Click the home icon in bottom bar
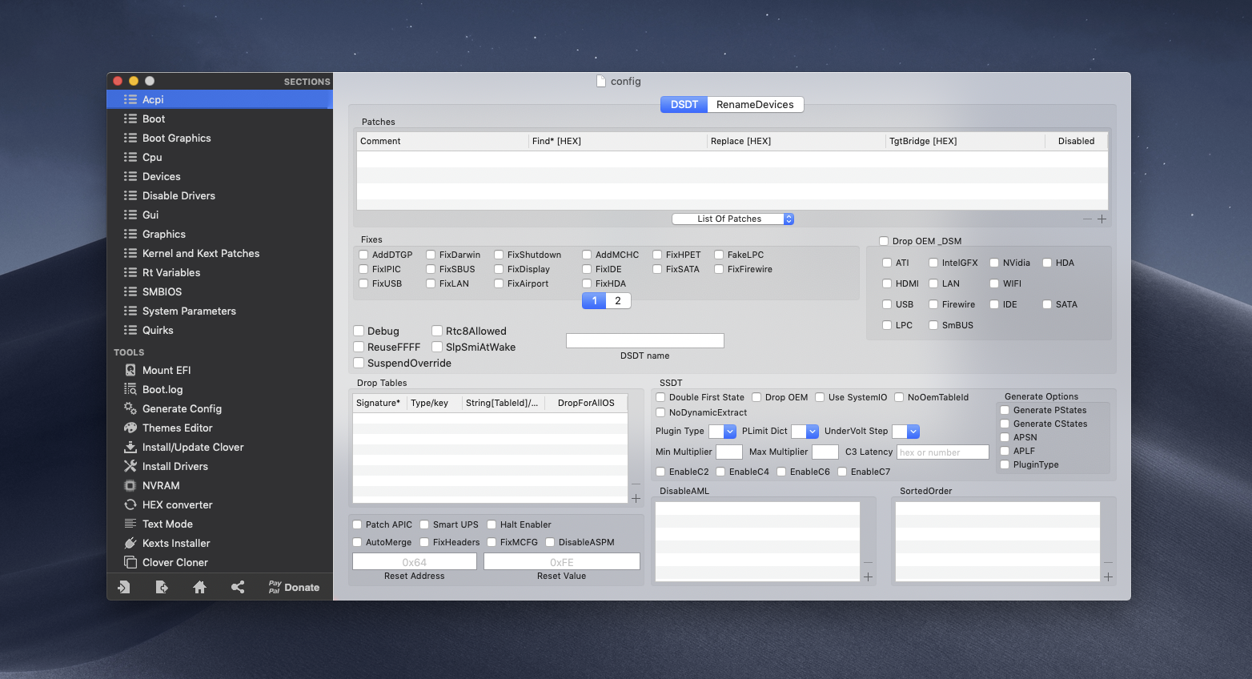This screenshot has width=1252, height=679. (200, 587)
